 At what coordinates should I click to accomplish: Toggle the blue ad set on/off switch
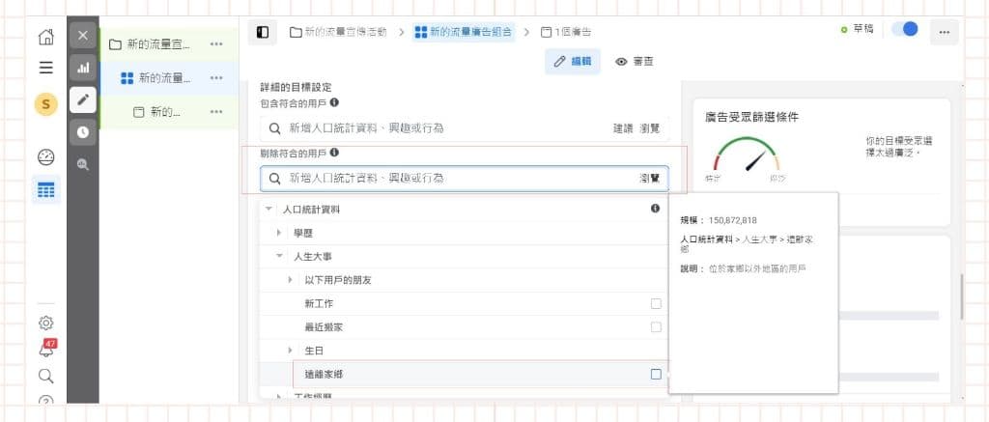pos(904,29)
